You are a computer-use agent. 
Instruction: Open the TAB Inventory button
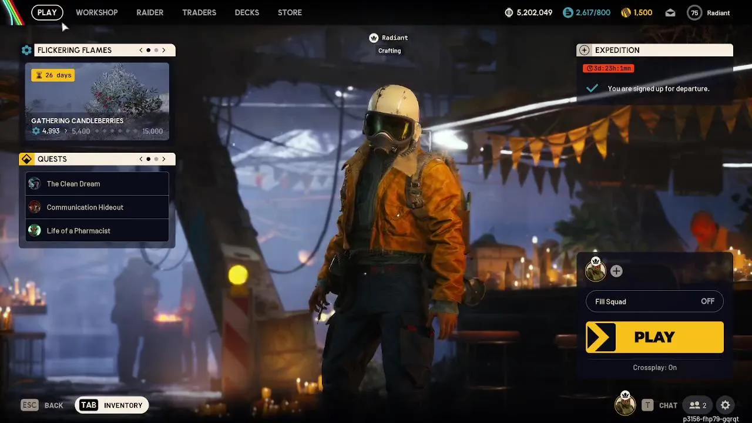112,405
